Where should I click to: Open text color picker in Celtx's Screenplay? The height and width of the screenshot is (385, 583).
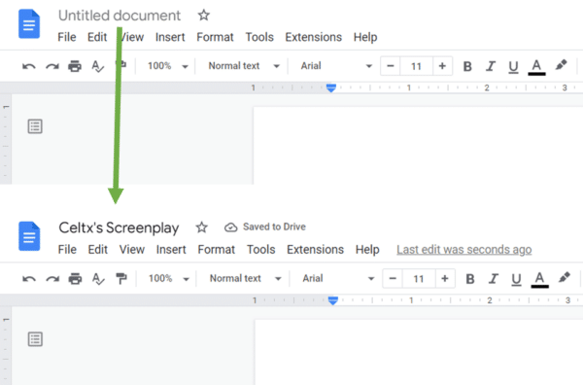[540, 279]
